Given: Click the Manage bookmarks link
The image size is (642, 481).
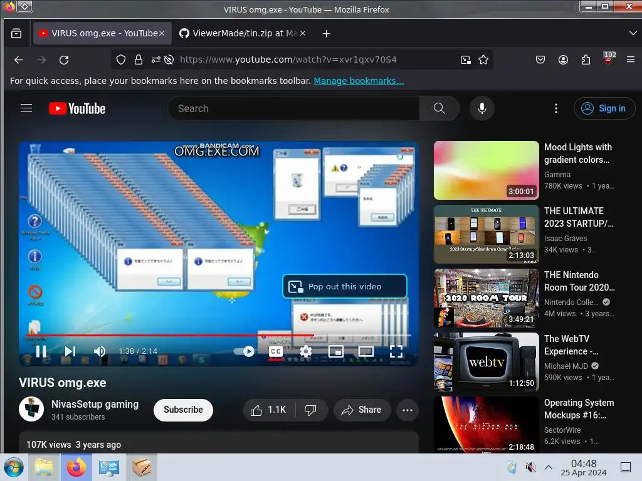Looking at the screenshot, I should point(359,81).
